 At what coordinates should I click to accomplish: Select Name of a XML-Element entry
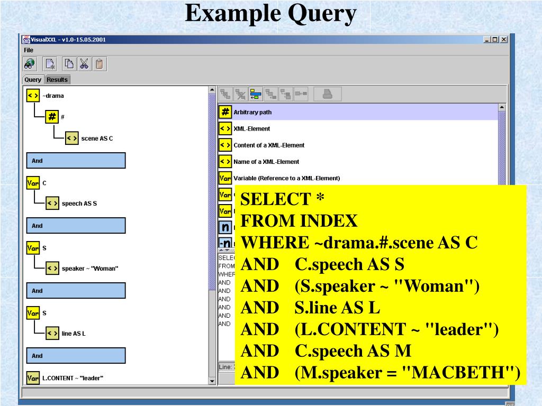[358, 162]
